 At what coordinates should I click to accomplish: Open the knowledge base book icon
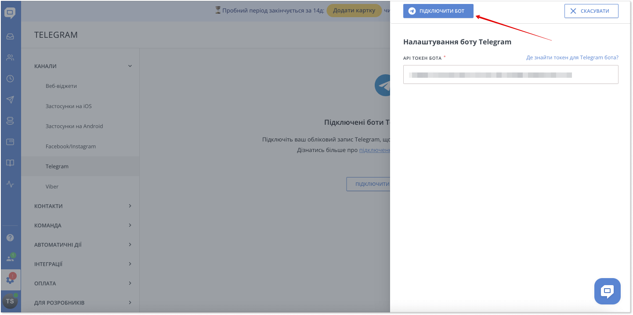(10, 163)
